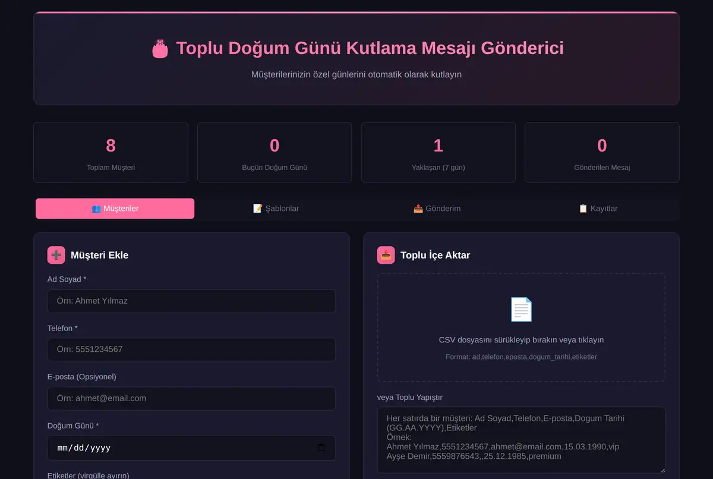Click the birthday cake icon in the title
Screen dimensions: 713x479
(160, 48)
